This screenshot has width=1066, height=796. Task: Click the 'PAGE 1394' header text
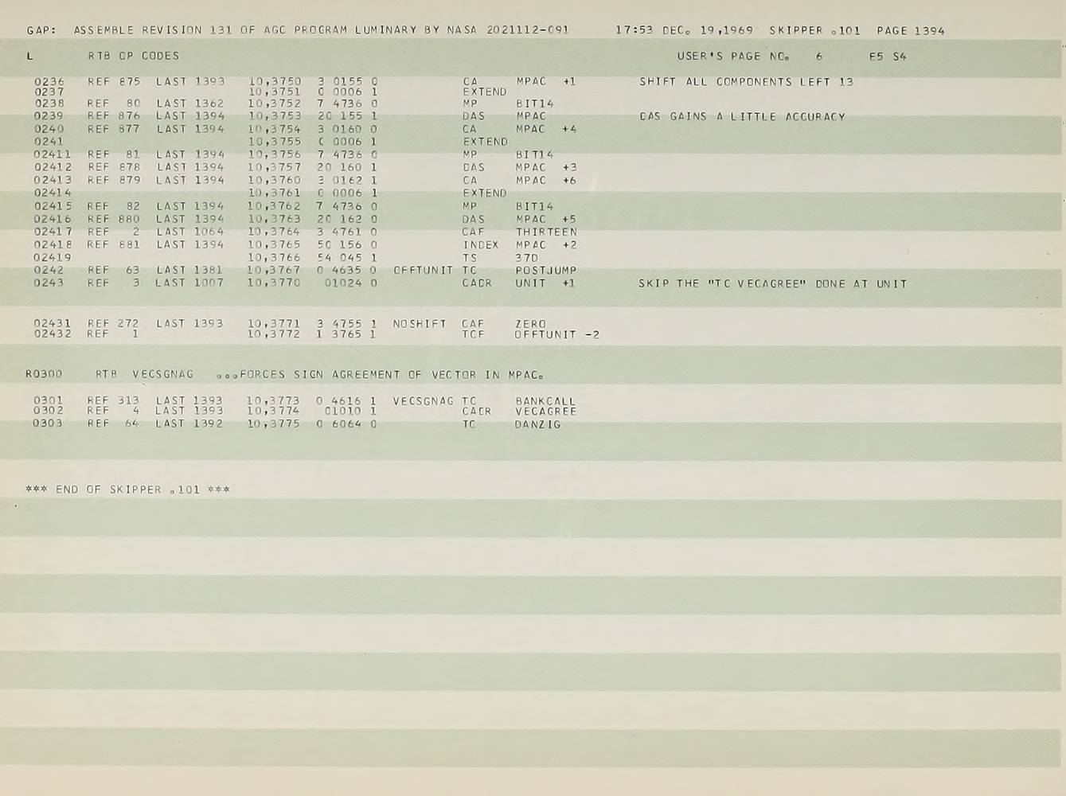pyautogui.click(x=910, y=31)
